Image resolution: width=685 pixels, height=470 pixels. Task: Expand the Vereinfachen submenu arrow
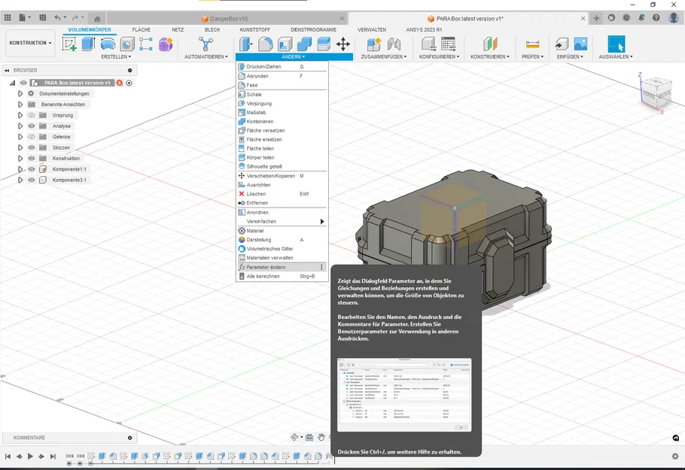(x=322, y=222)
